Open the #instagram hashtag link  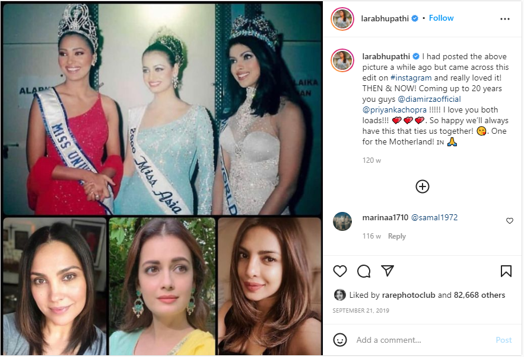click(411, 78)
